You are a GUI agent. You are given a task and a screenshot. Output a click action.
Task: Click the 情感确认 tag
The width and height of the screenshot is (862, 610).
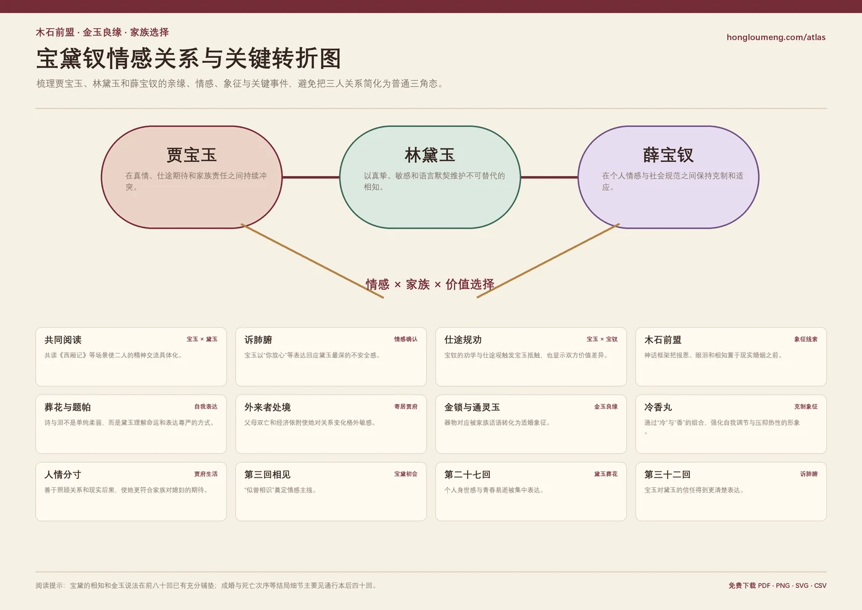coord(406,340)
